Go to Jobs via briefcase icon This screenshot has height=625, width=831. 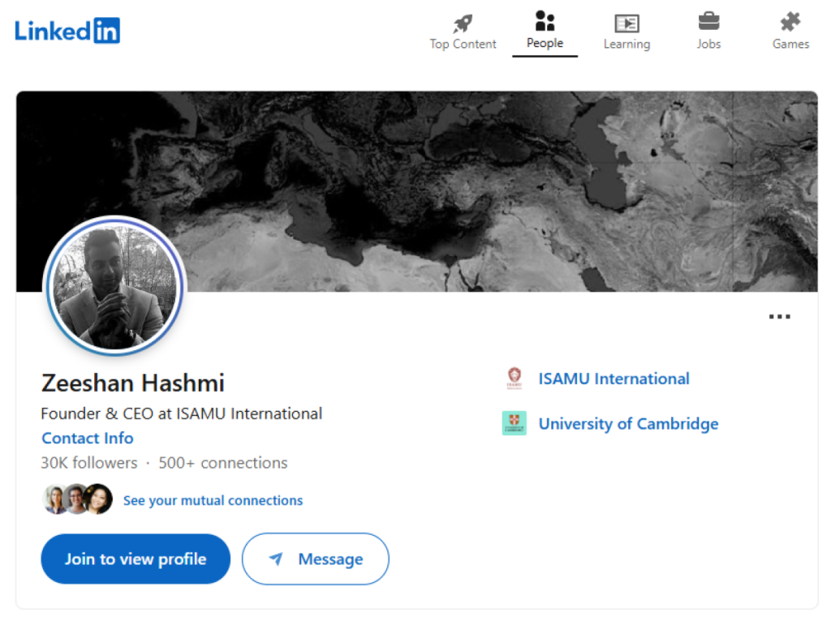pos(708,22)
